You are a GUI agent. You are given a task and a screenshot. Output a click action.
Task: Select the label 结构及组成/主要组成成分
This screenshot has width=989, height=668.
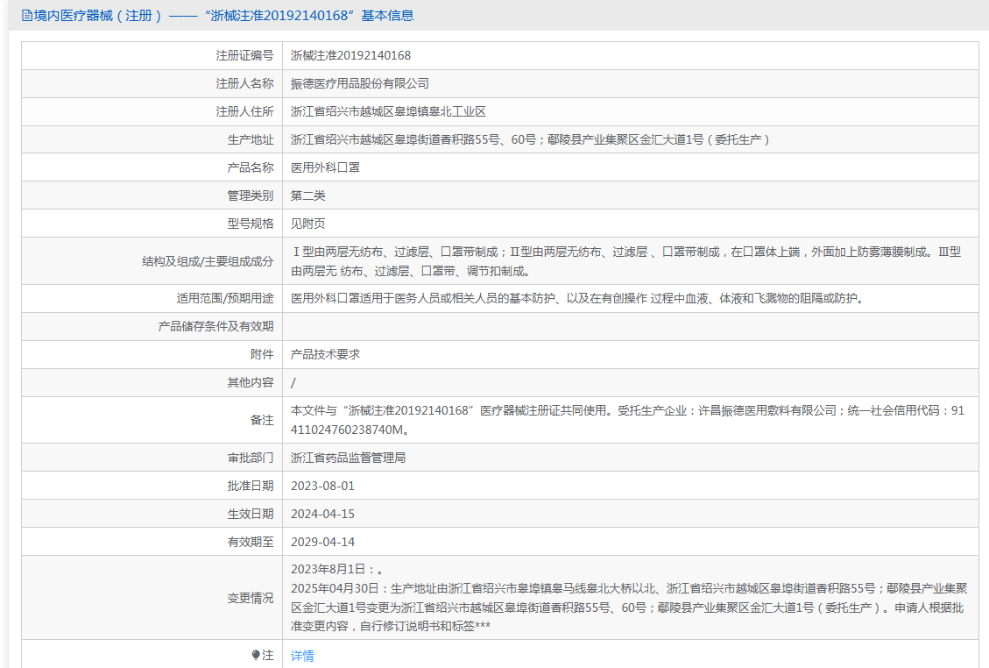coord(208,261)
